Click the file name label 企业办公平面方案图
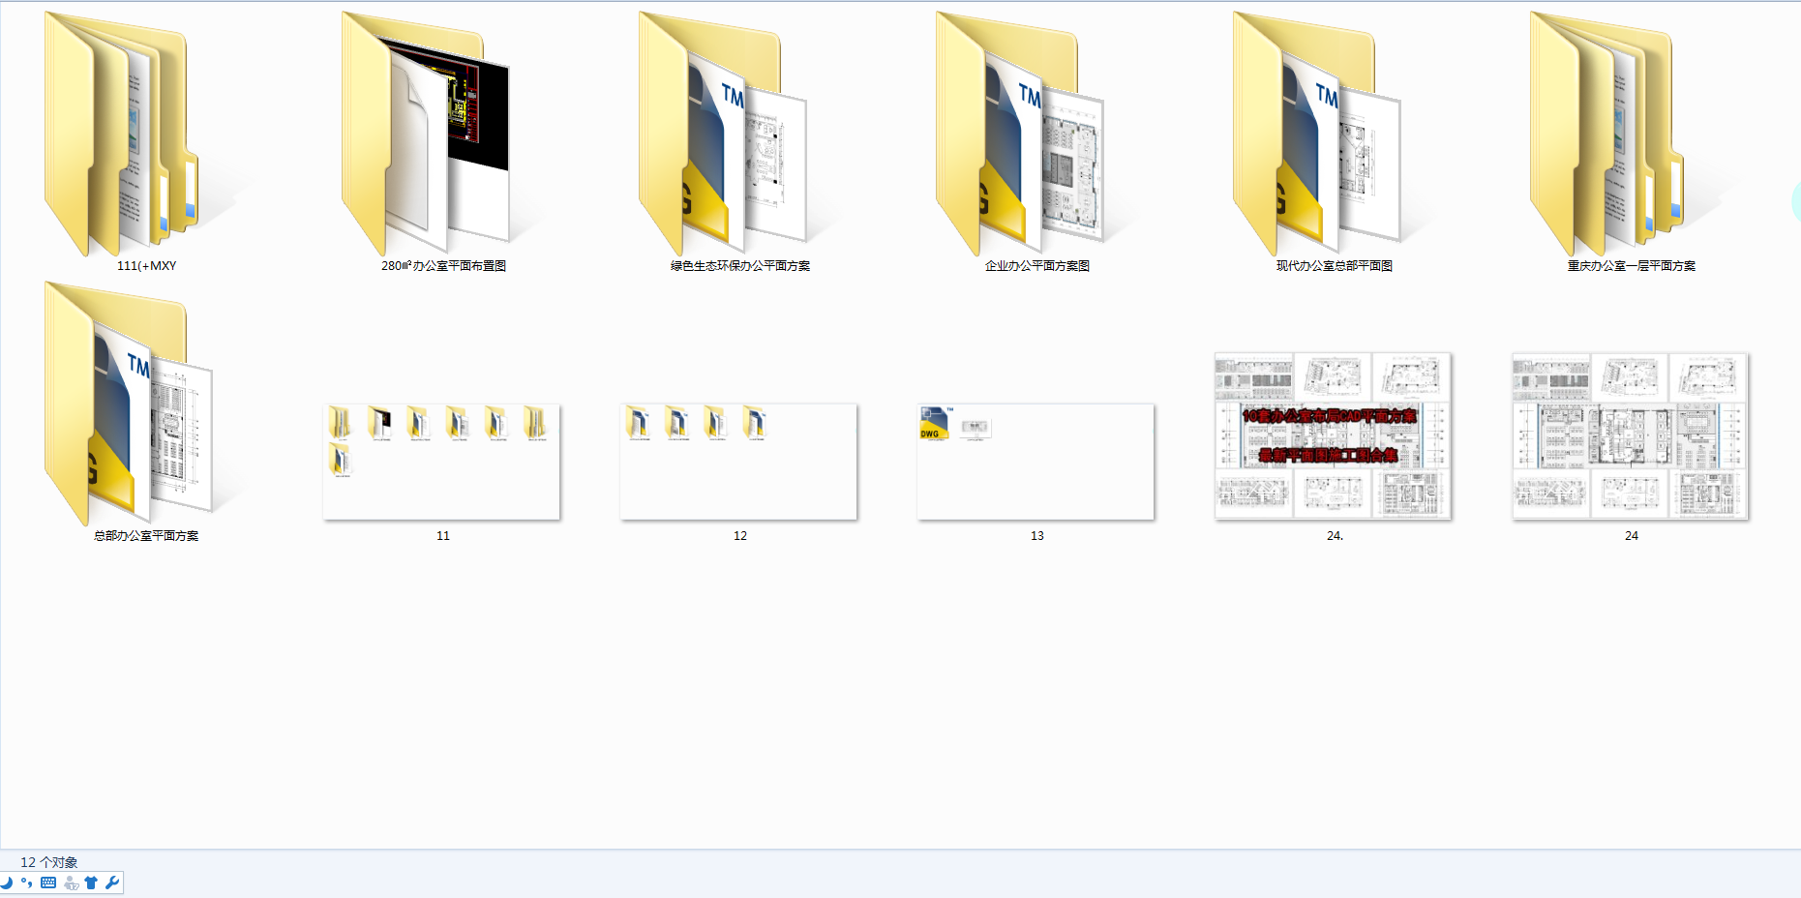Image resolution: width=1801 pixels, height=898 pixels. tap(1037, 266)
